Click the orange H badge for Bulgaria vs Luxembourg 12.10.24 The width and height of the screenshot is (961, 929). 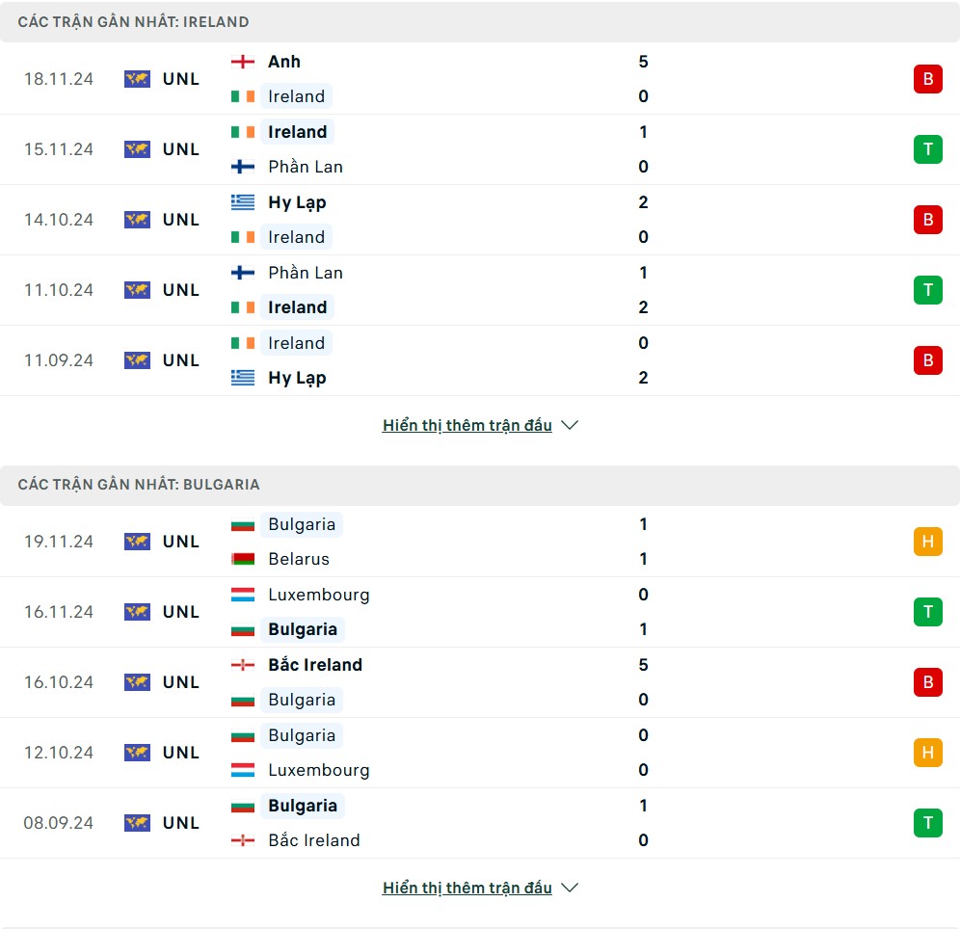tap(927, 753)
